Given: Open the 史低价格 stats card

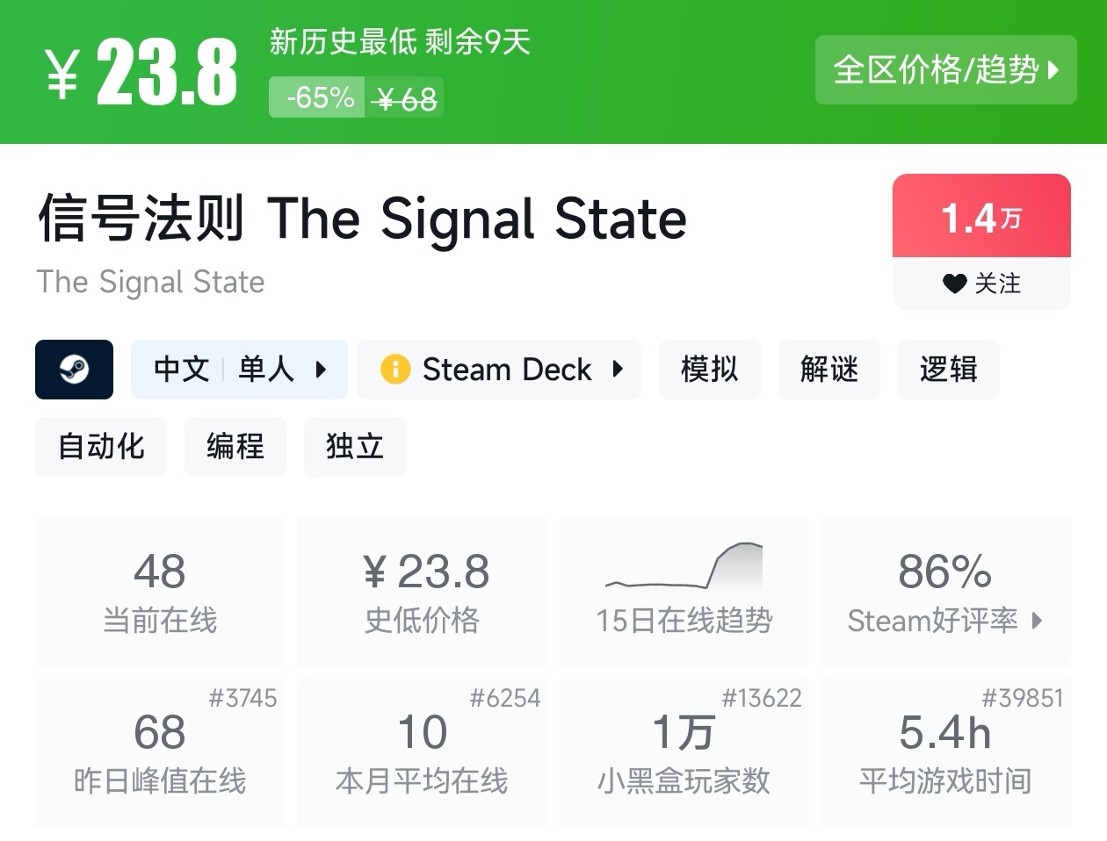Looking at the screenshot, I should pos(422,592).
